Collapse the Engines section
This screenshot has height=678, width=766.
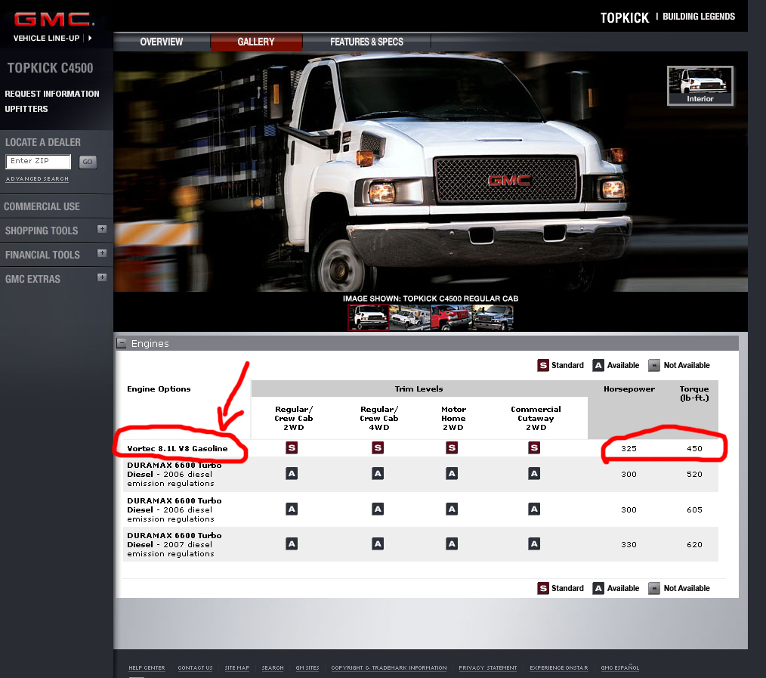pyautogui.click(x=121, y=343)
